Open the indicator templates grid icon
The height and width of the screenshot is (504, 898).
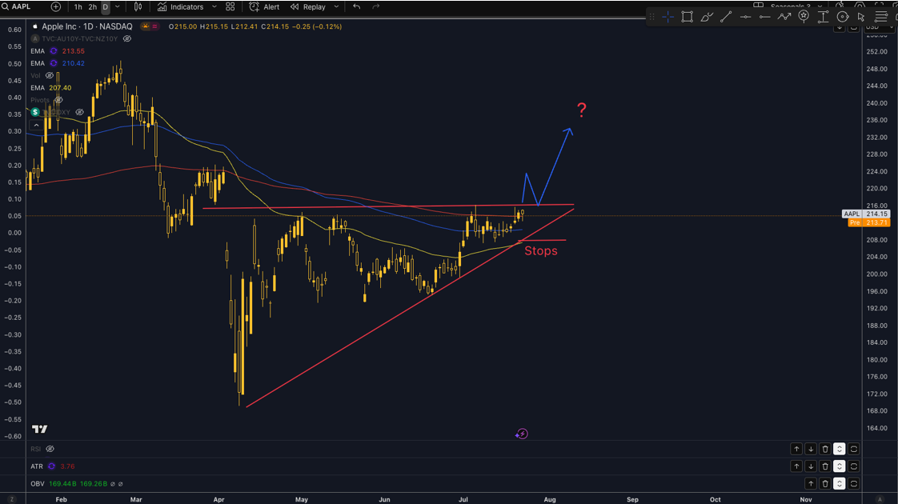point(231,7)
